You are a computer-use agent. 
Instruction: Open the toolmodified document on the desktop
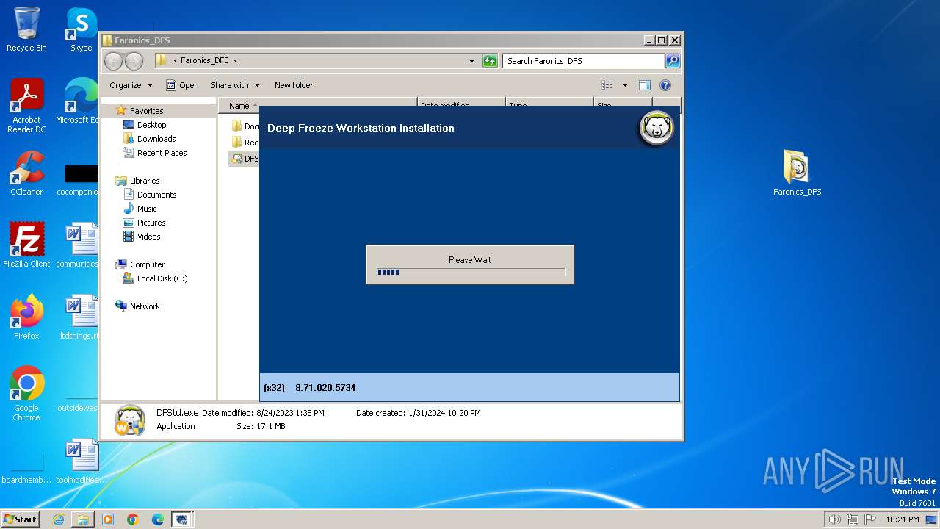click(x=81, y=461)
